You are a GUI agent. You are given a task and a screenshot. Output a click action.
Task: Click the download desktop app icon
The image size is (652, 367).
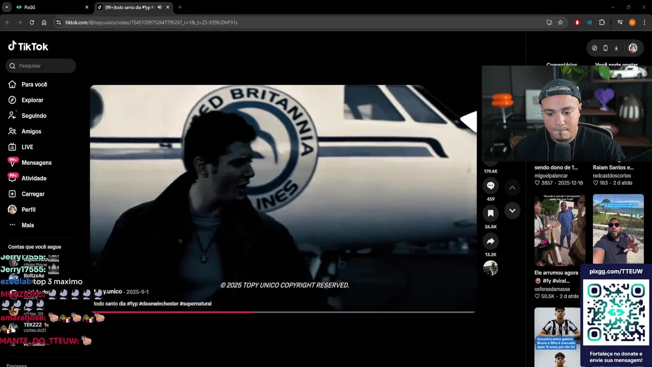[x=616, y=48]
